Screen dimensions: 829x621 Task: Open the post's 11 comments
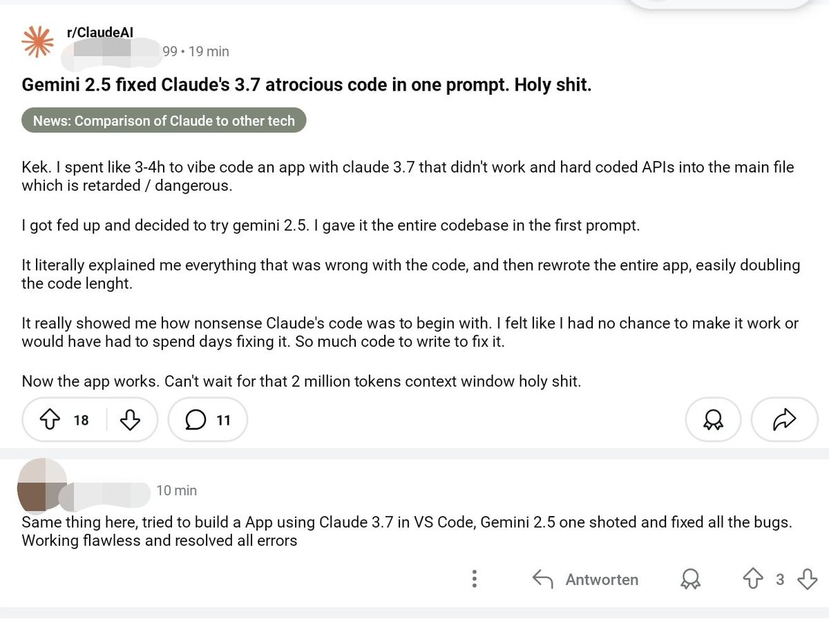[x=207, y=419]
